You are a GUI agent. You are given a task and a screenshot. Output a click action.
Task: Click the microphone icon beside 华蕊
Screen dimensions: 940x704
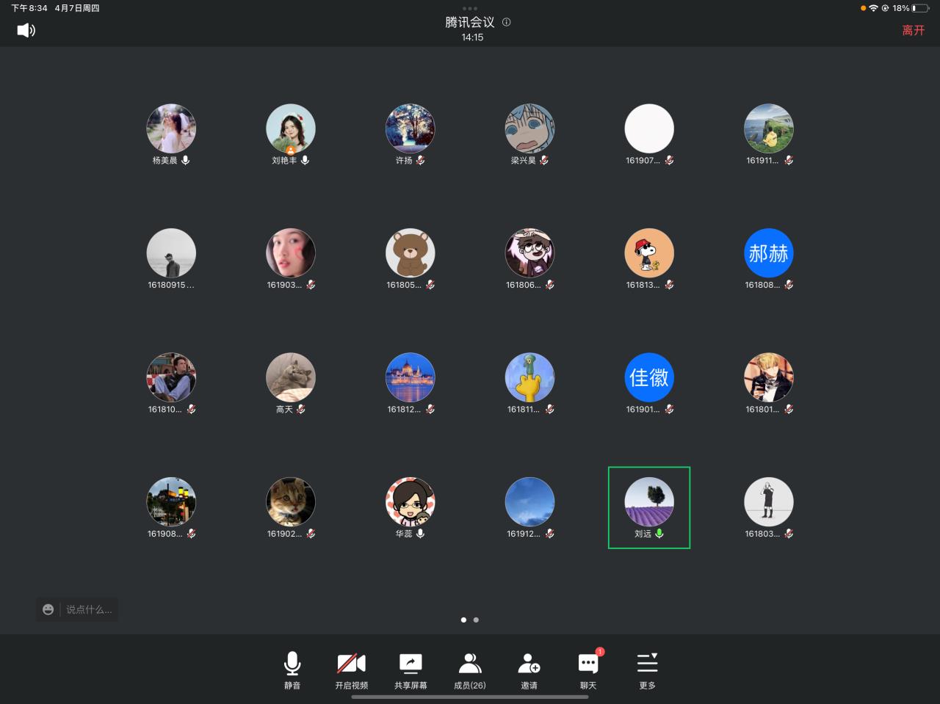(421, 534)
